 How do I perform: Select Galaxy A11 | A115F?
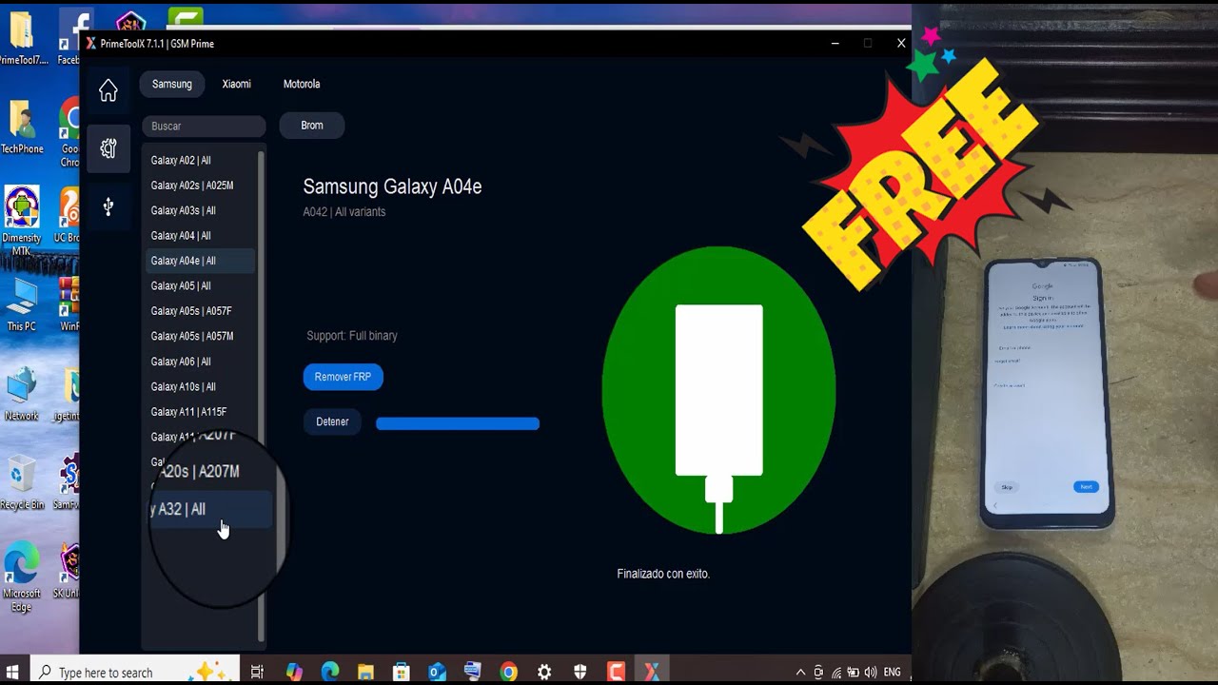click(200, 412)
